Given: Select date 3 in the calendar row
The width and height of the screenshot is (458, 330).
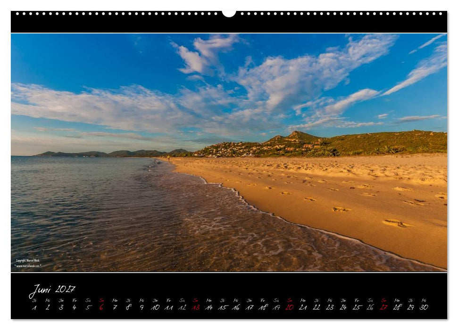Looking at the screenshot, I should pos(61,307).
